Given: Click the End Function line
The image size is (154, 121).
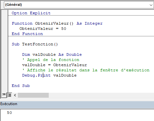Looking at the screenshot, I should coord(27,34).
